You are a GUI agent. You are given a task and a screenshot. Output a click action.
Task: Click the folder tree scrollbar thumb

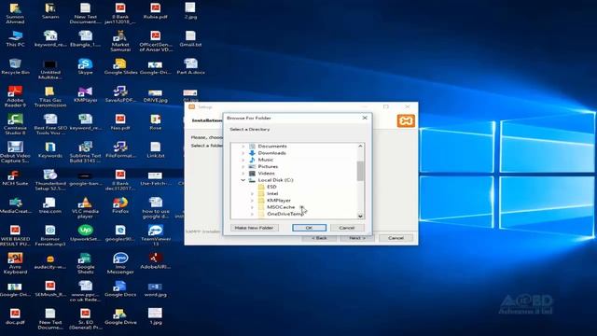(360, 171)
